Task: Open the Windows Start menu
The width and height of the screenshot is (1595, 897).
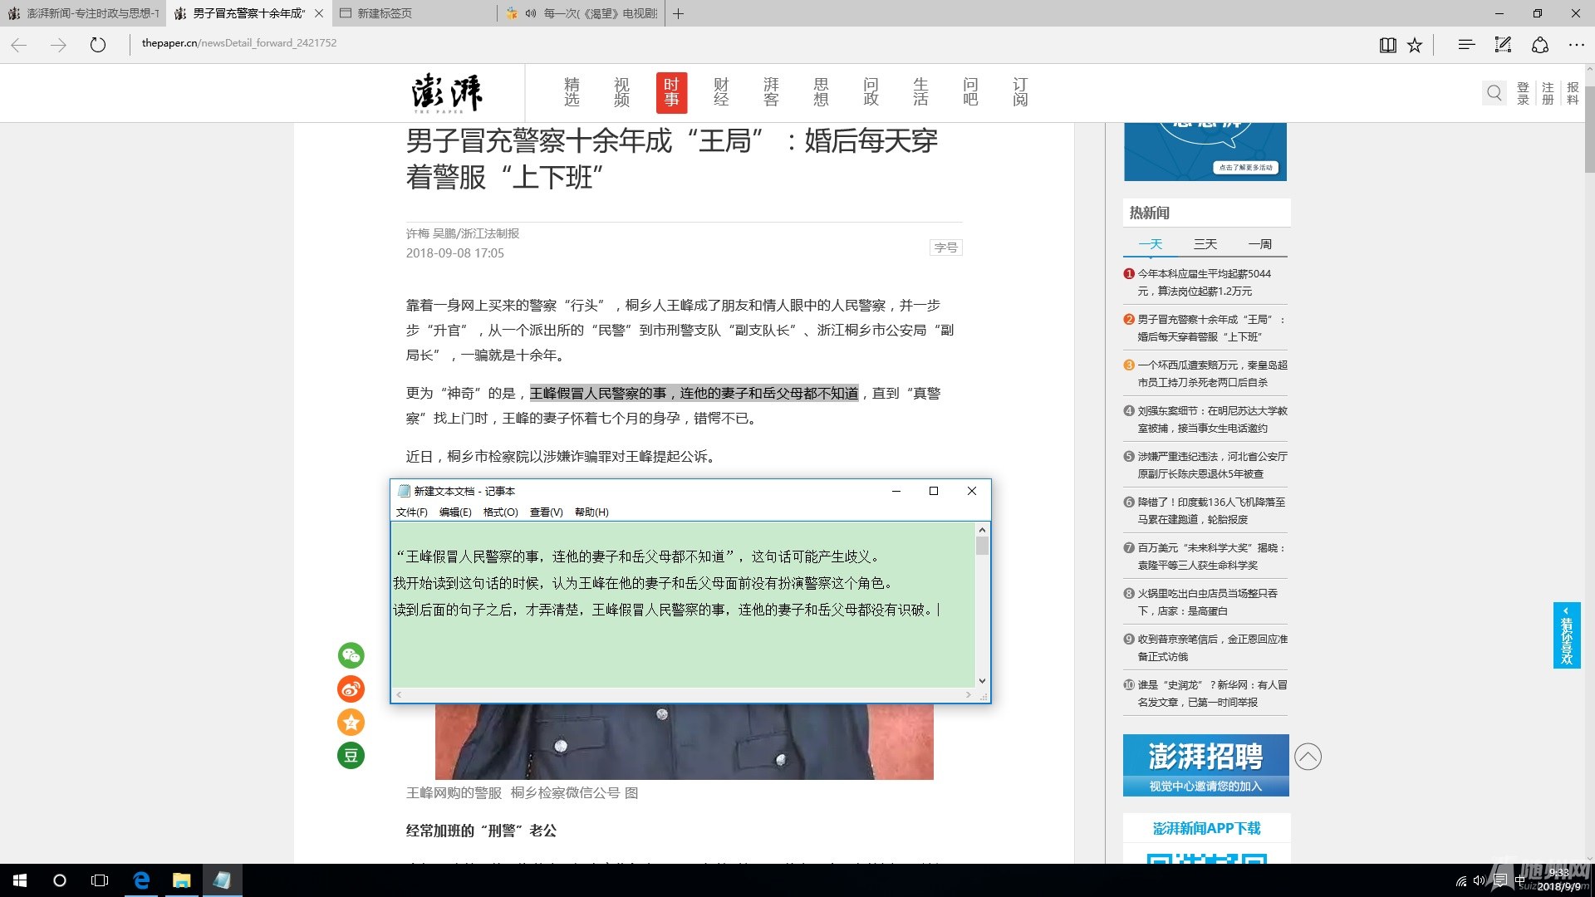Action: 20,880
